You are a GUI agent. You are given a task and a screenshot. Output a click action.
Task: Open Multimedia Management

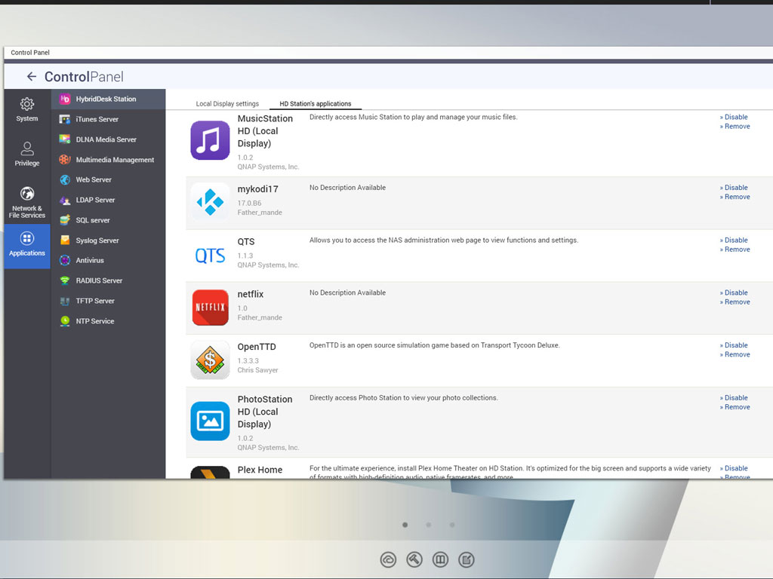[x=109, y=160]
